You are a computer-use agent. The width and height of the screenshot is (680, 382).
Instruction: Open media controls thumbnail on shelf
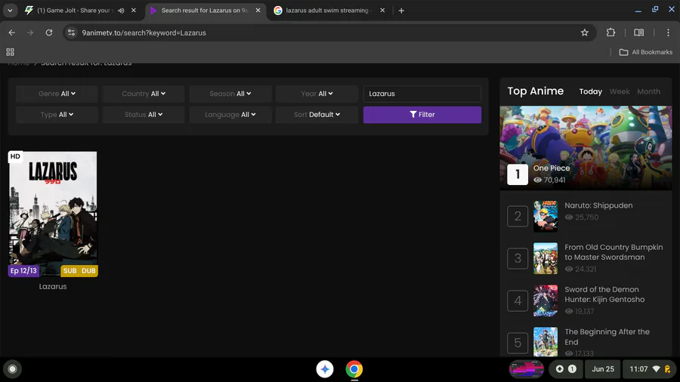[527, 369]
